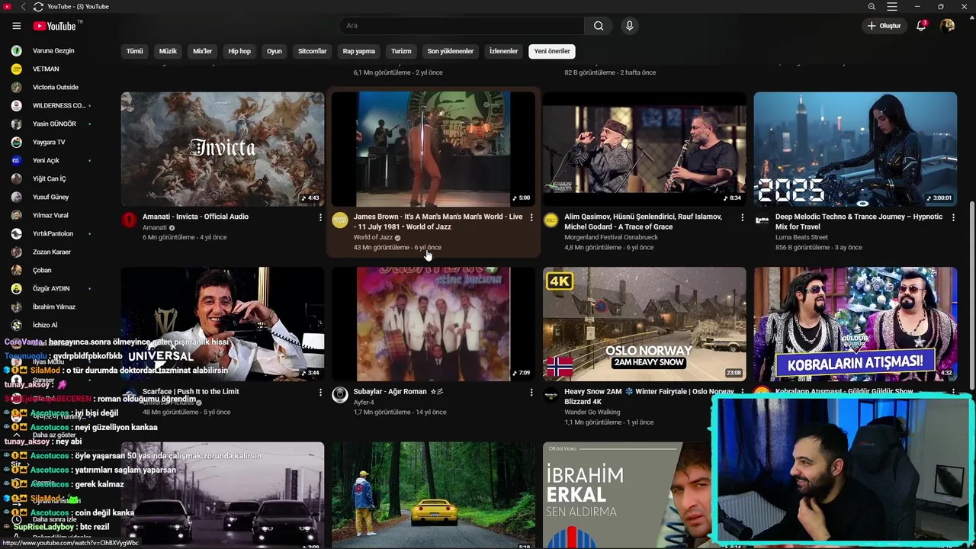
Task: Open Yaygara TV channel in sidebar
Action: 50,143
